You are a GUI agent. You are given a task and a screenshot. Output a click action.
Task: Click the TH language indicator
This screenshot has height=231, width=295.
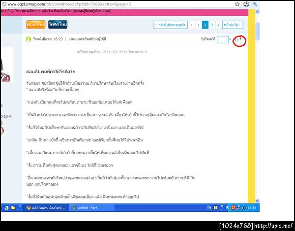209,208
